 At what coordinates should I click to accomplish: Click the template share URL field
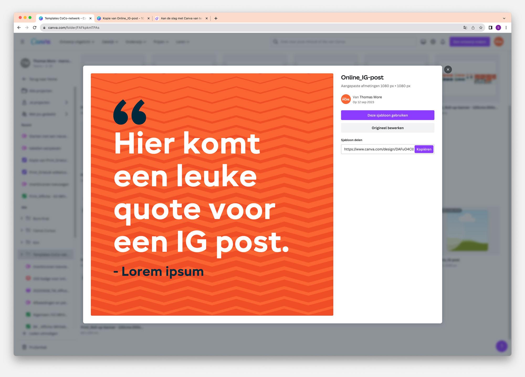378,149
